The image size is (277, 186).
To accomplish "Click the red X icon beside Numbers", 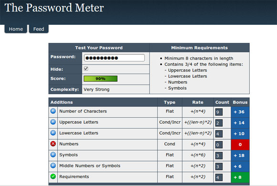I will [53, 144].
